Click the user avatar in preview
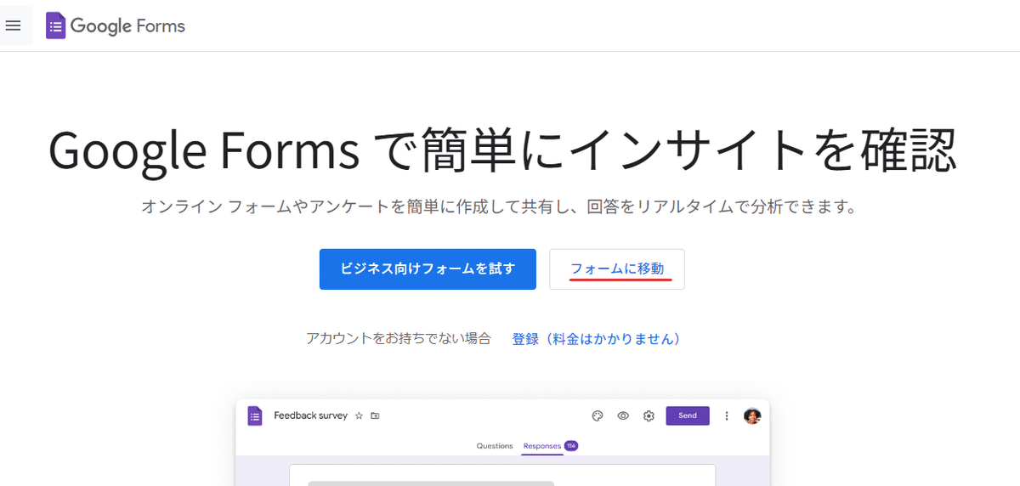Image resolution: width=1020 pixels, height=486 pixels. coord(752,415)
